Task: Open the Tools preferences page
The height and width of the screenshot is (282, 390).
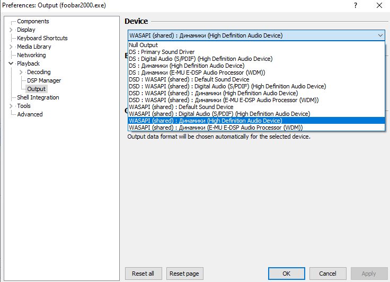Action: pyautogui.click(x=24, y=106)
